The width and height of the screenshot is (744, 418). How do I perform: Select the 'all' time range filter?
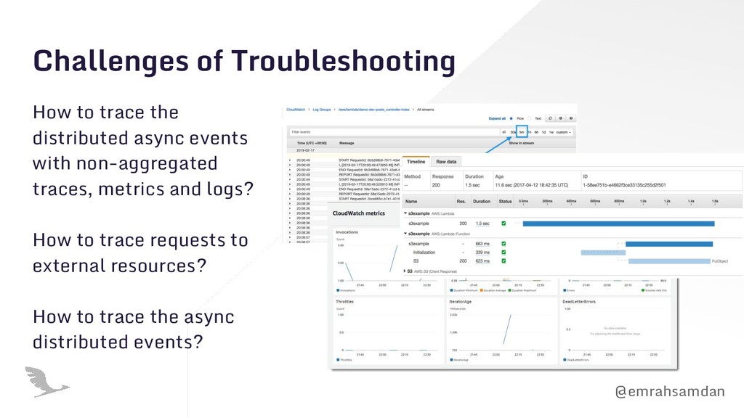coord(504,132)
